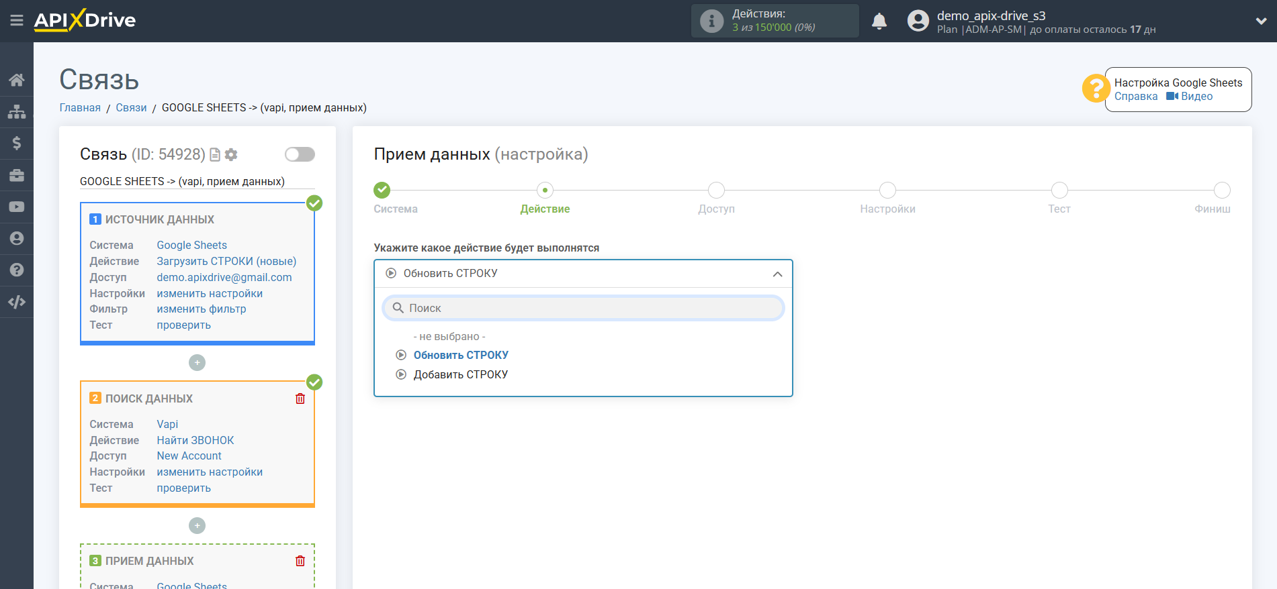The image size is (1277, 589).
Task: Go to Доступ wizard step
Action: [716, 191]
